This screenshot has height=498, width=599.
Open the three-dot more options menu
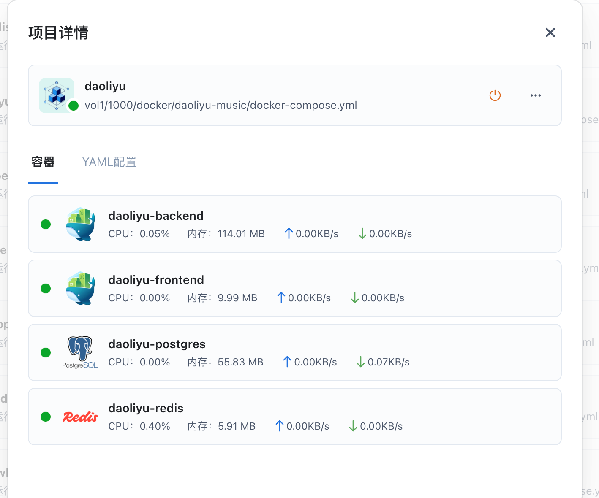[535, 95]
